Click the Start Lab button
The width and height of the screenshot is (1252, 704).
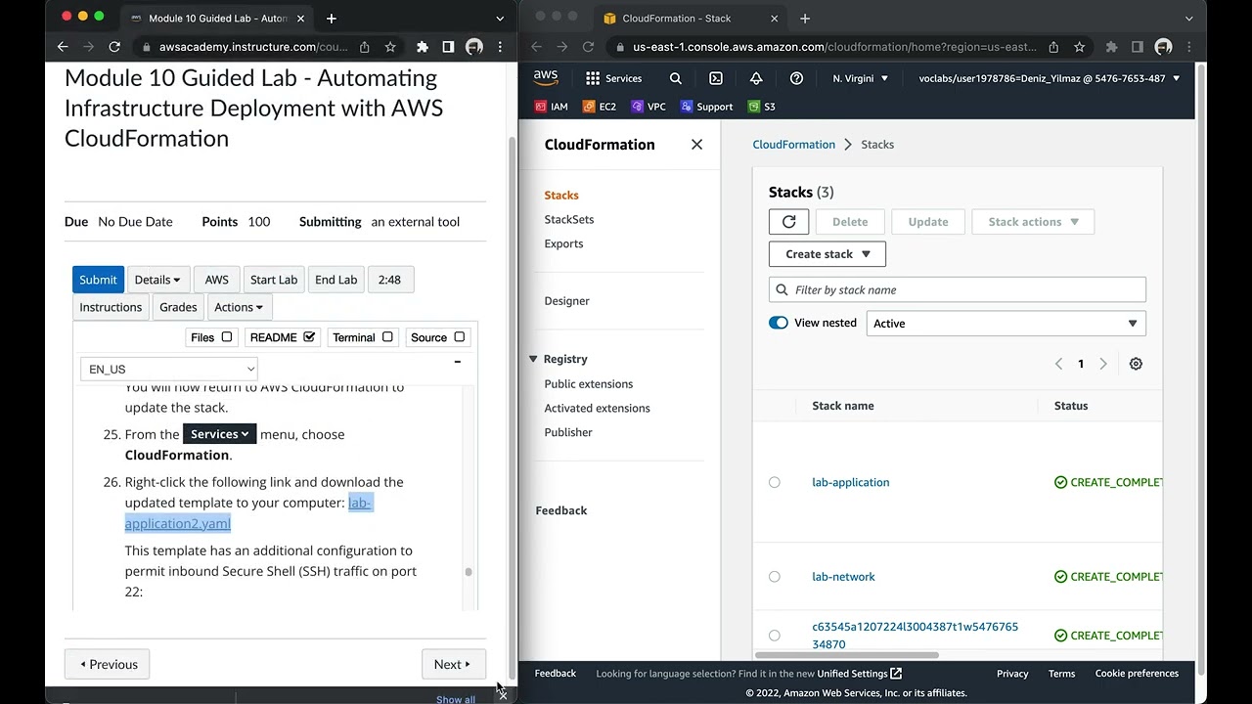pyautogui.click(x=274, y=280)
